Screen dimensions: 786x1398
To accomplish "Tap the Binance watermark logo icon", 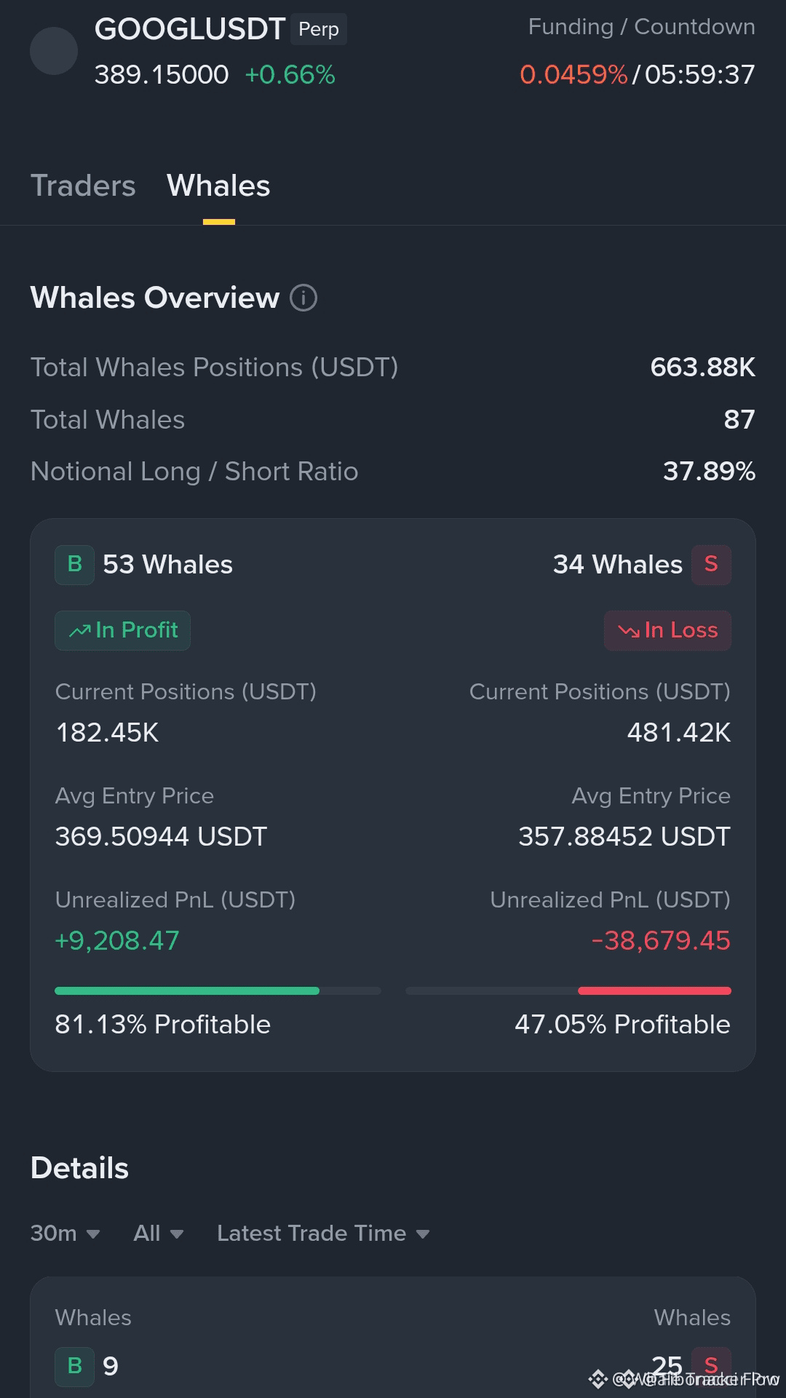I will pos(598,1378).
